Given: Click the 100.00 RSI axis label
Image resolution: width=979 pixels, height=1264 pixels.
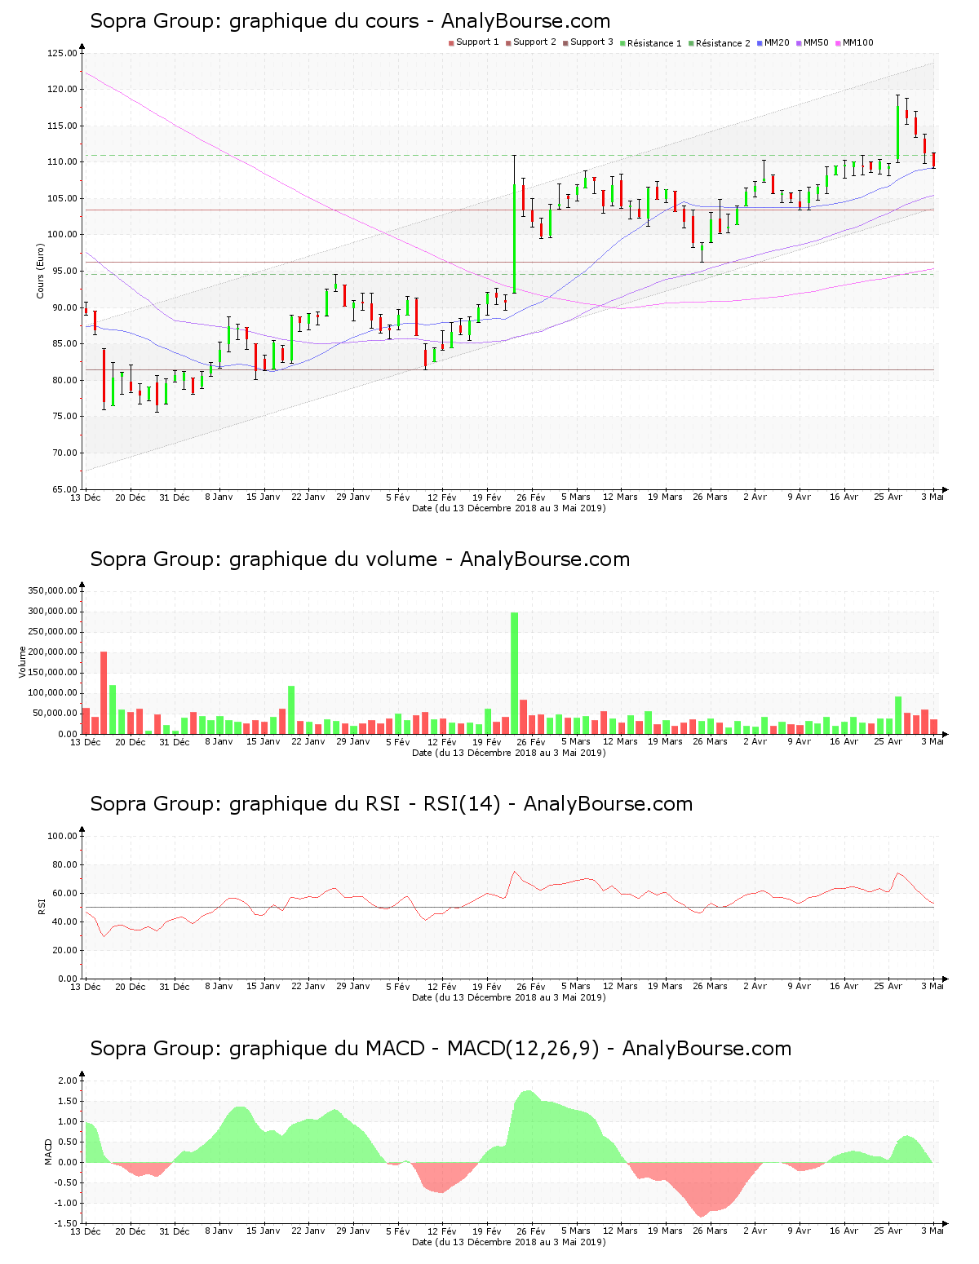Looking at the screenshot, I should [x=62, y=836].
